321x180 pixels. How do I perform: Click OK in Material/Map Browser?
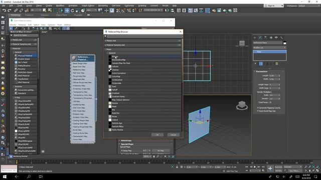[x=157, y=134]
